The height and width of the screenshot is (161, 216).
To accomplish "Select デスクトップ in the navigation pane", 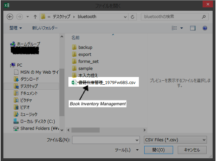I will click(x=29, y=86).
